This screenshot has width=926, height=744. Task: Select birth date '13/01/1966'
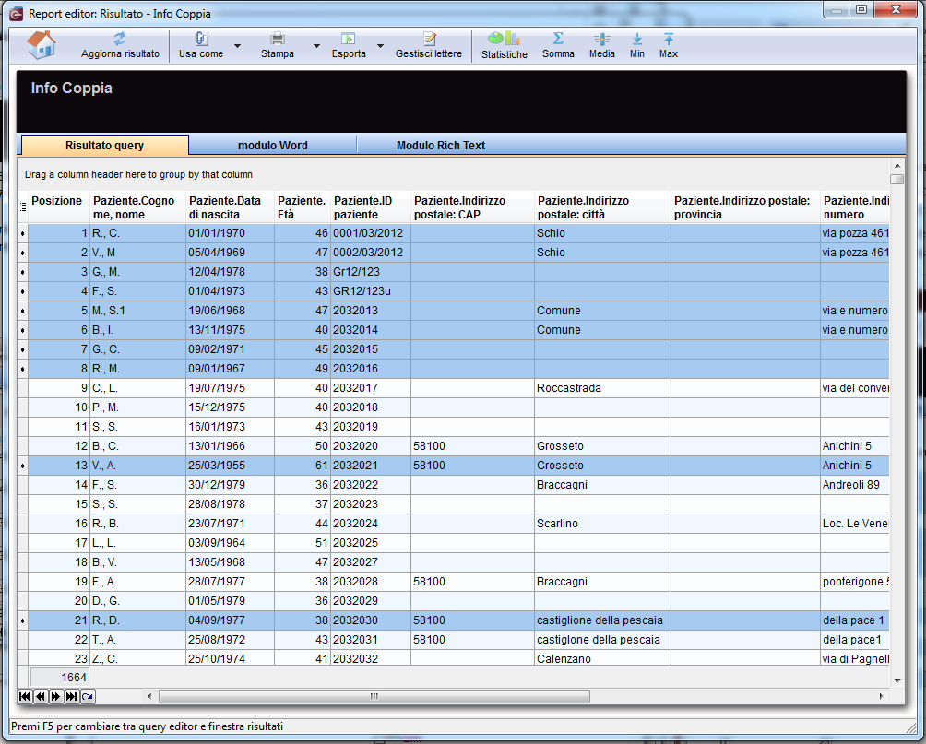tap(231, 446)
